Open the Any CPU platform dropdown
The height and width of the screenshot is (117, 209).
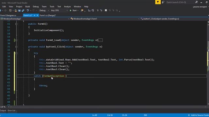59,10
